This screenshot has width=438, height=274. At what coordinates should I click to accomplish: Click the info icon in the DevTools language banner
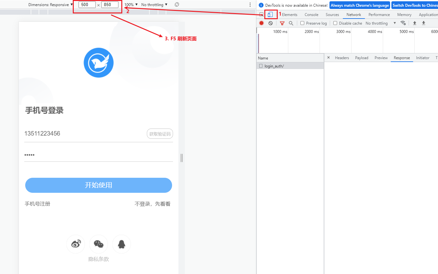point(261,5)
